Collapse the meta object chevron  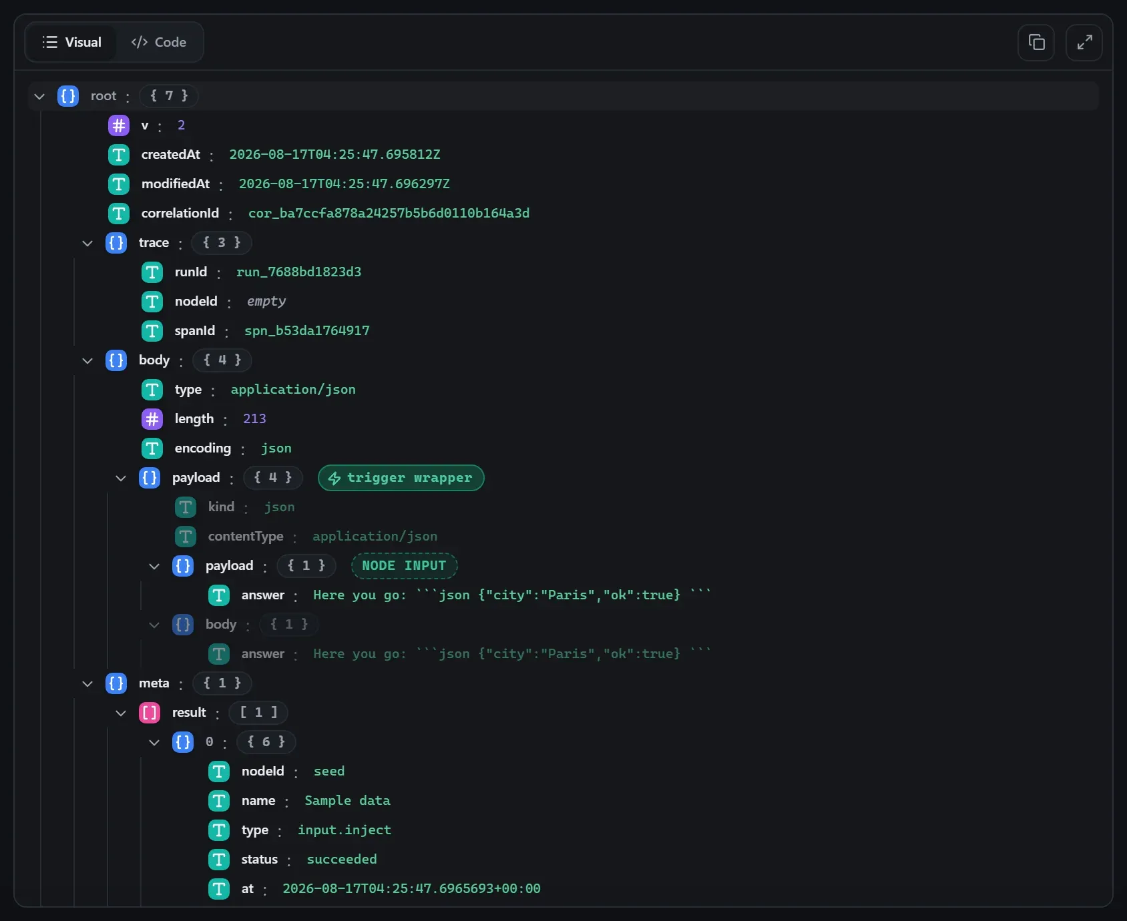click(x=87, y=683)
